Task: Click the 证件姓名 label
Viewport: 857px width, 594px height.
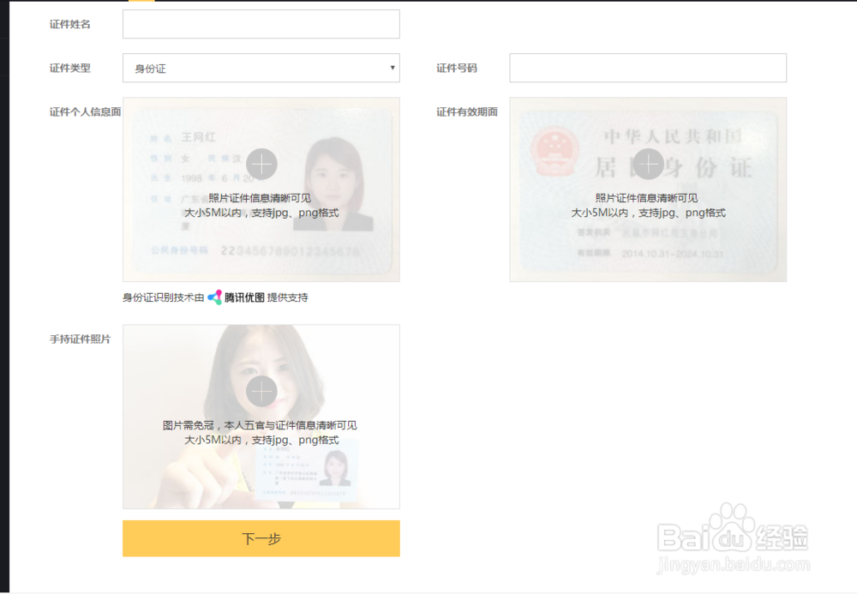Action: (70, 24)
